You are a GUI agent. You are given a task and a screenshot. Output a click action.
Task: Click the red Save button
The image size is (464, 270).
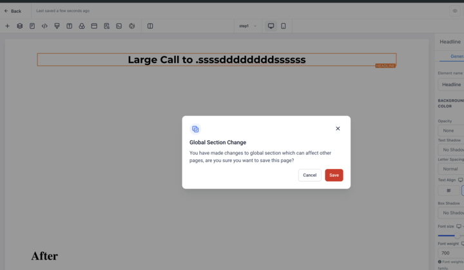(334, 175)
